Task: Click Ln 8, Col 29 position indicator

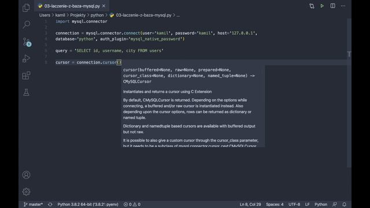Action: 250,204
